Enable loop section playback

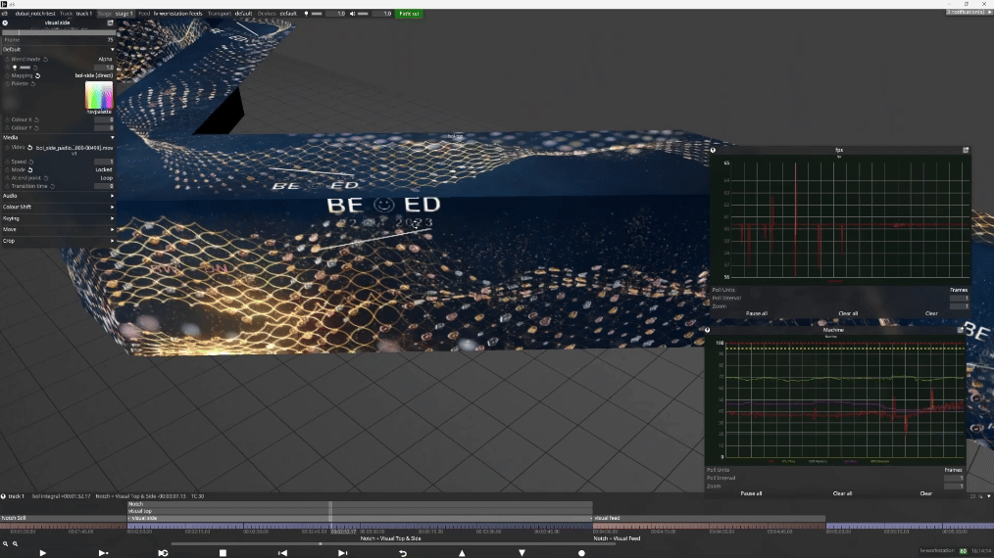tap(163, 553)
